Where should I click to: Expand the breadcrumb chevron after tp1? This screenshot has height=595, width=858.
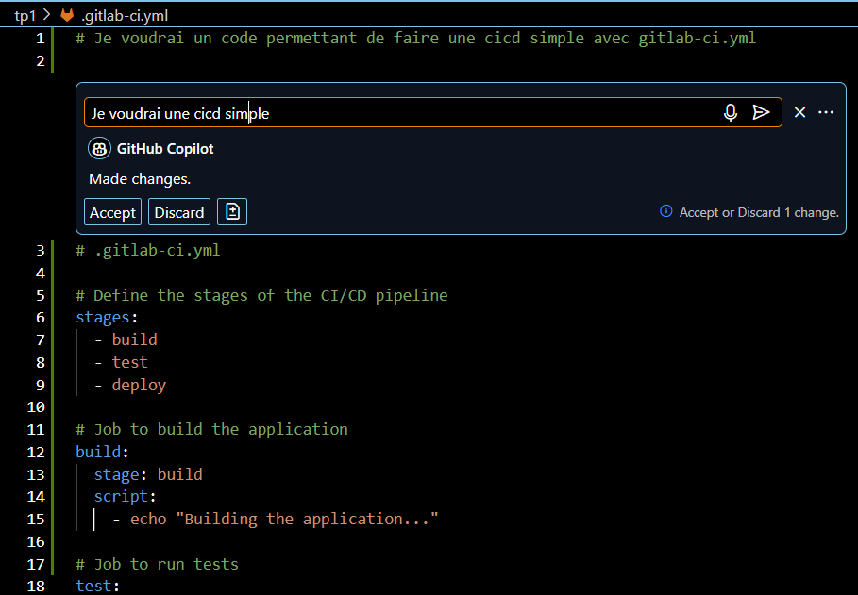[x=46, y=15]
